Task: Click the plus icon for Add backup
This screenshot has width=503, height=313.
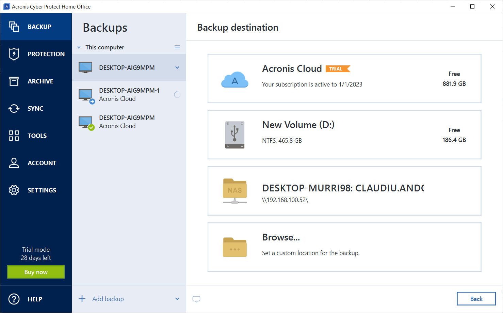Action: point(82,299)
